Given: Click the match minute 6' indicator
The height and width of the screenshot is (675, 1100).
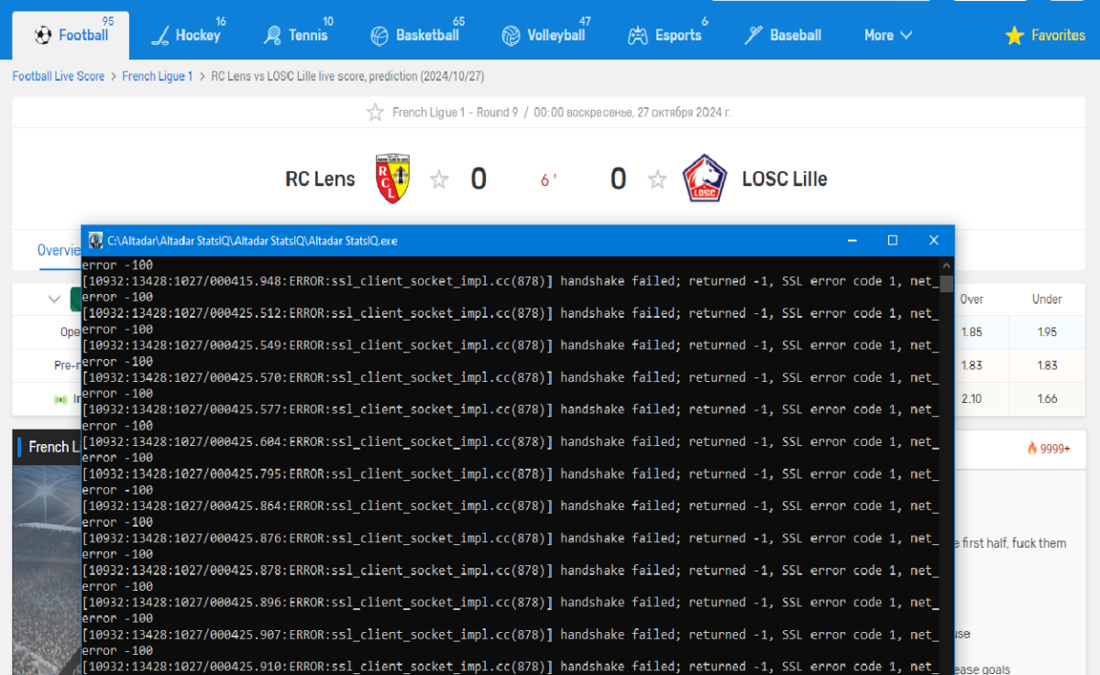Looking at the screenshot, I should [548, 180].
